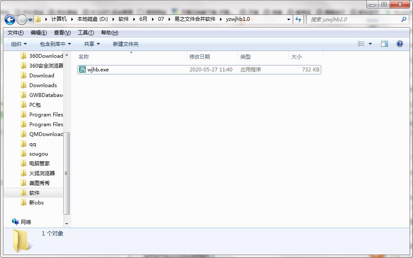
Task: Click the refresh button beside address bar
Action: click(298, 20)
